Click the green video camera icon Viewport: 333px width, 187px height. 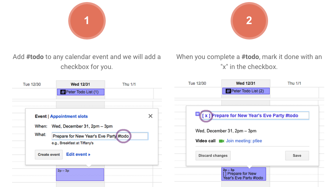pyautogui.click(x=221, y=141)
